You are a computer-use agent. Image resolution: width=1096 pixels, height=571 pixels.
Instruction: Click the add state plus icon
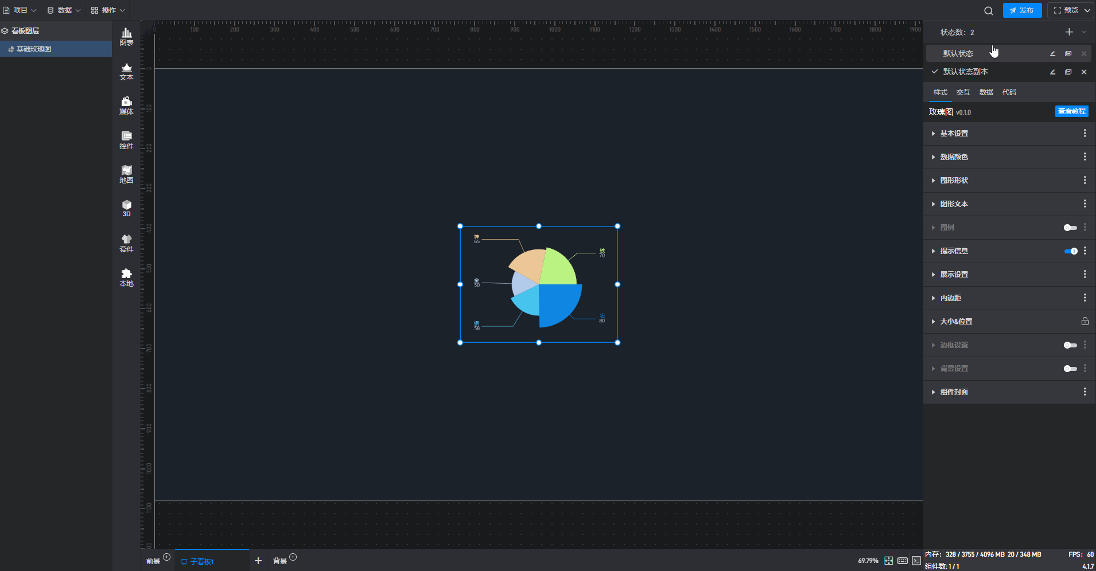[x=1069, y=32]
